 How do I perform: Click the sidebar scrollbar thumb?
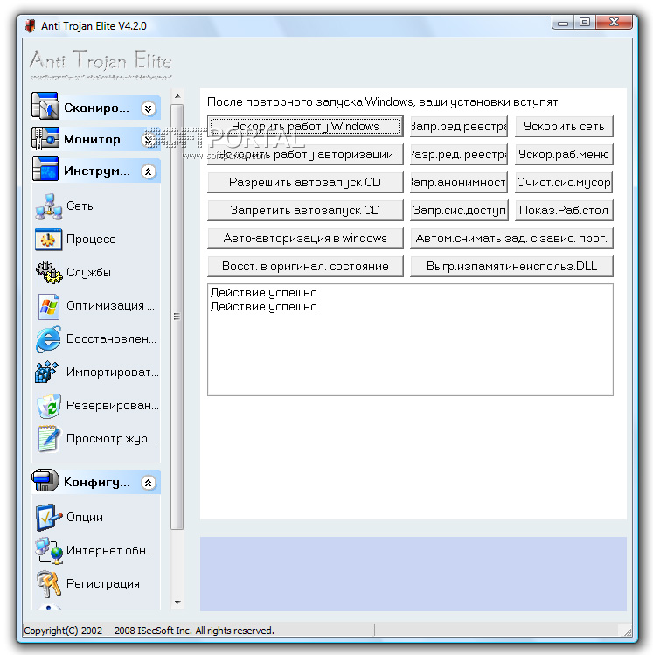(x=177, y=317)
